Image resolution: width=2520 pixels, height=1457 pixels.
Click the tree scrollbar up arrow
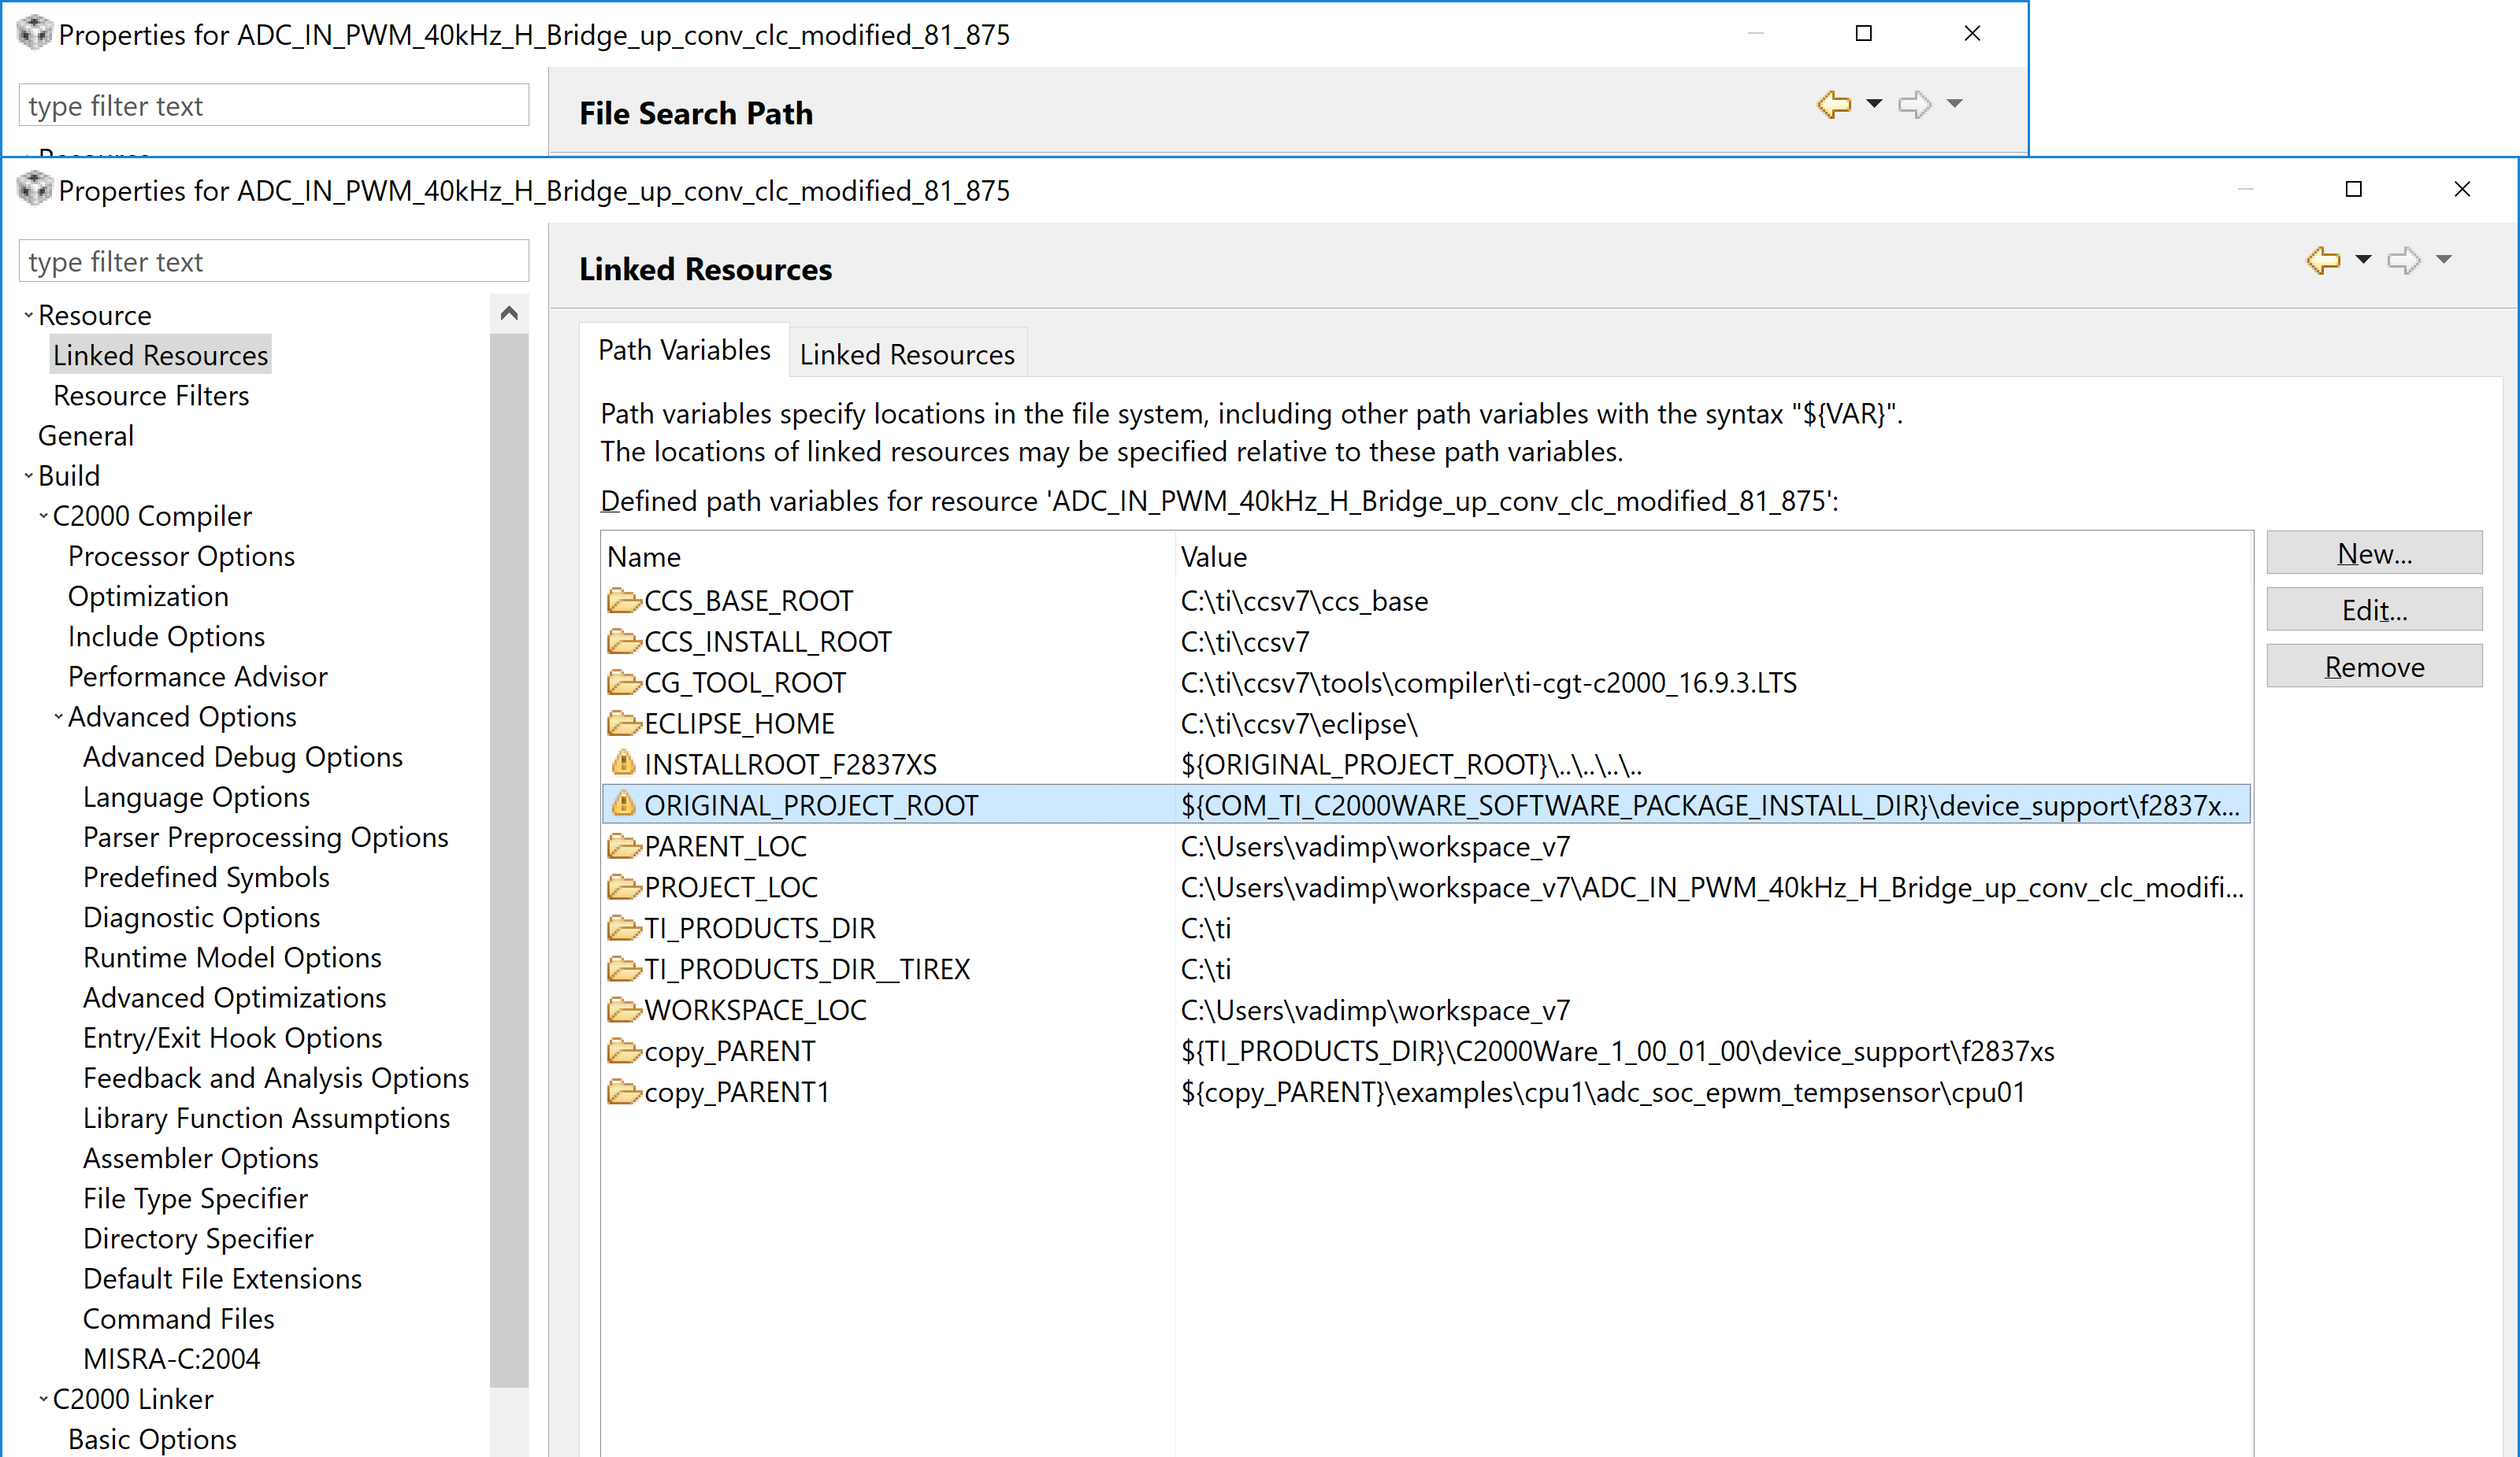509,314
